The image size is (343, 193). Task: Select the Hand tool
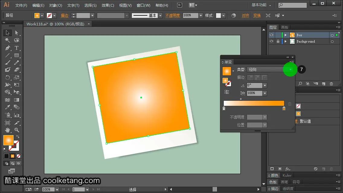click(8, 130)
